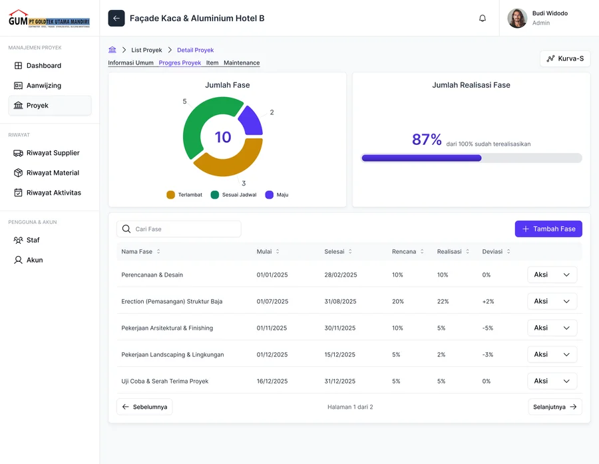Click the '22%' realisasi value
Screen dimensions: 599x464
click(443, 301)
